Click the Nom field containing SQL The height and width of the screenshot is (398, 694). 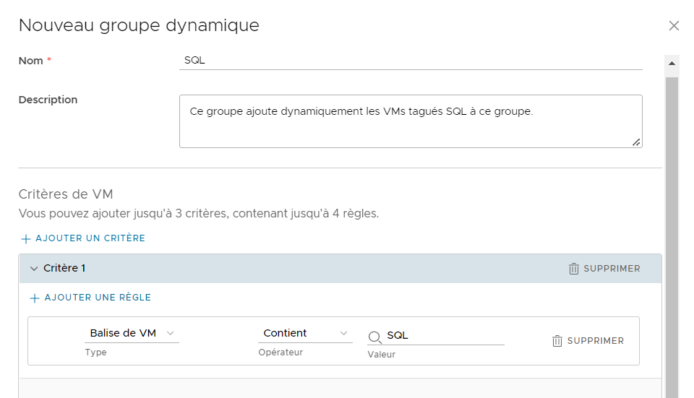coord(410,61)
